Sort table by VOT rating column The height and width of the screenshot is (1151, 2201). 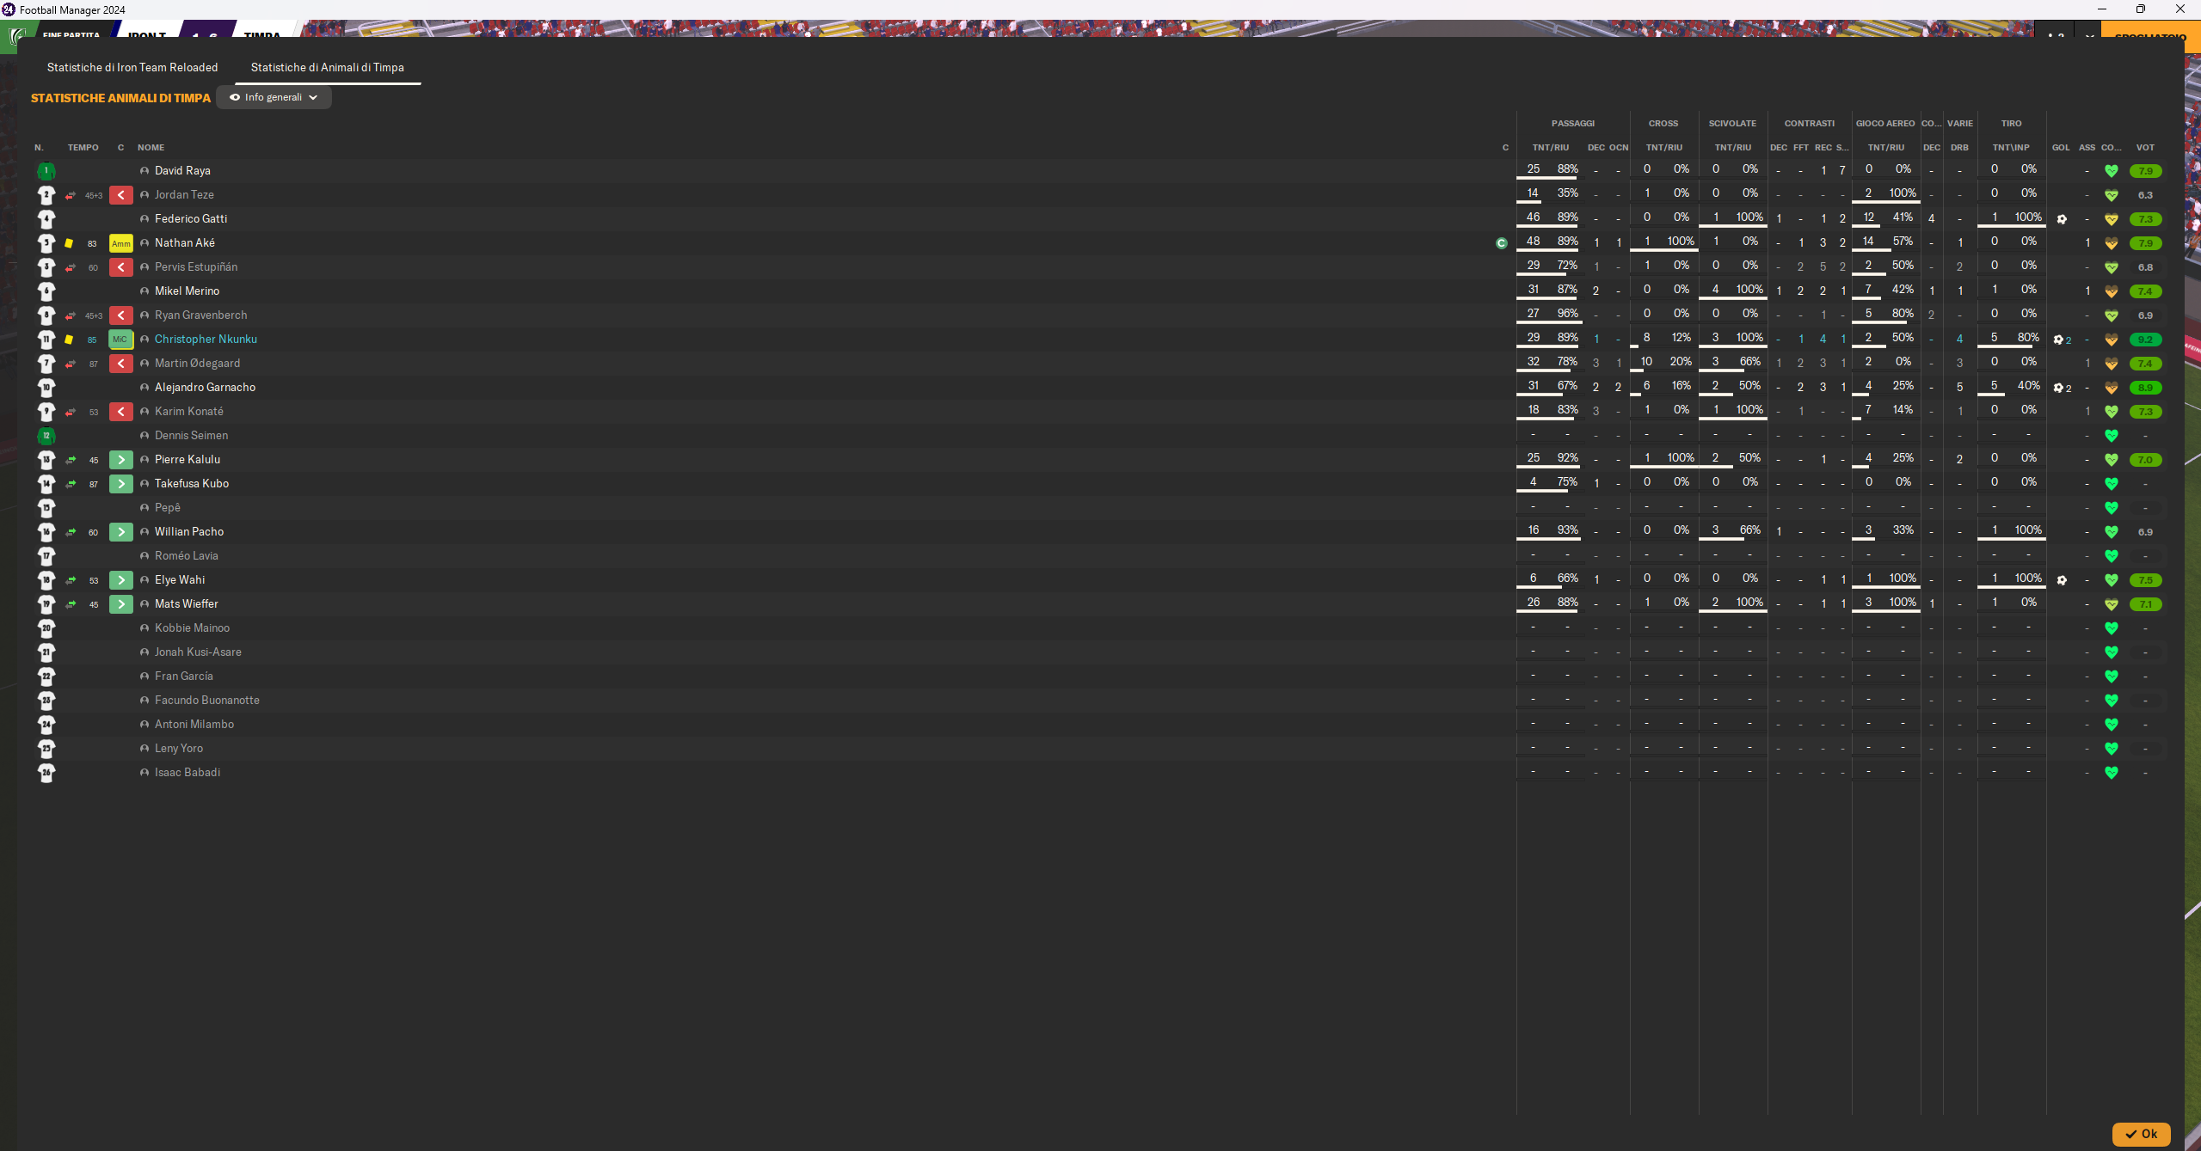coord(2145,147)
